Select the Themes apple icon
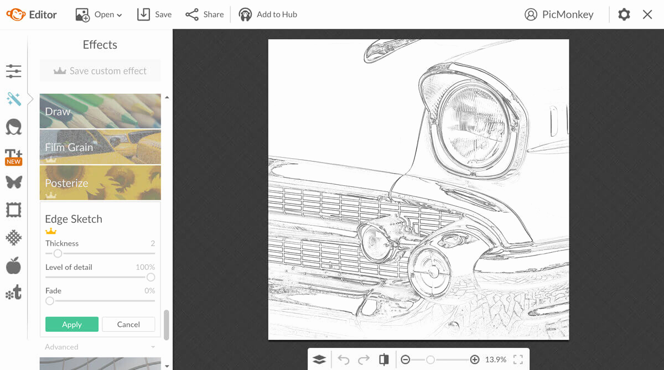Viewport: 664px width, 370px height. coord(13,265)
